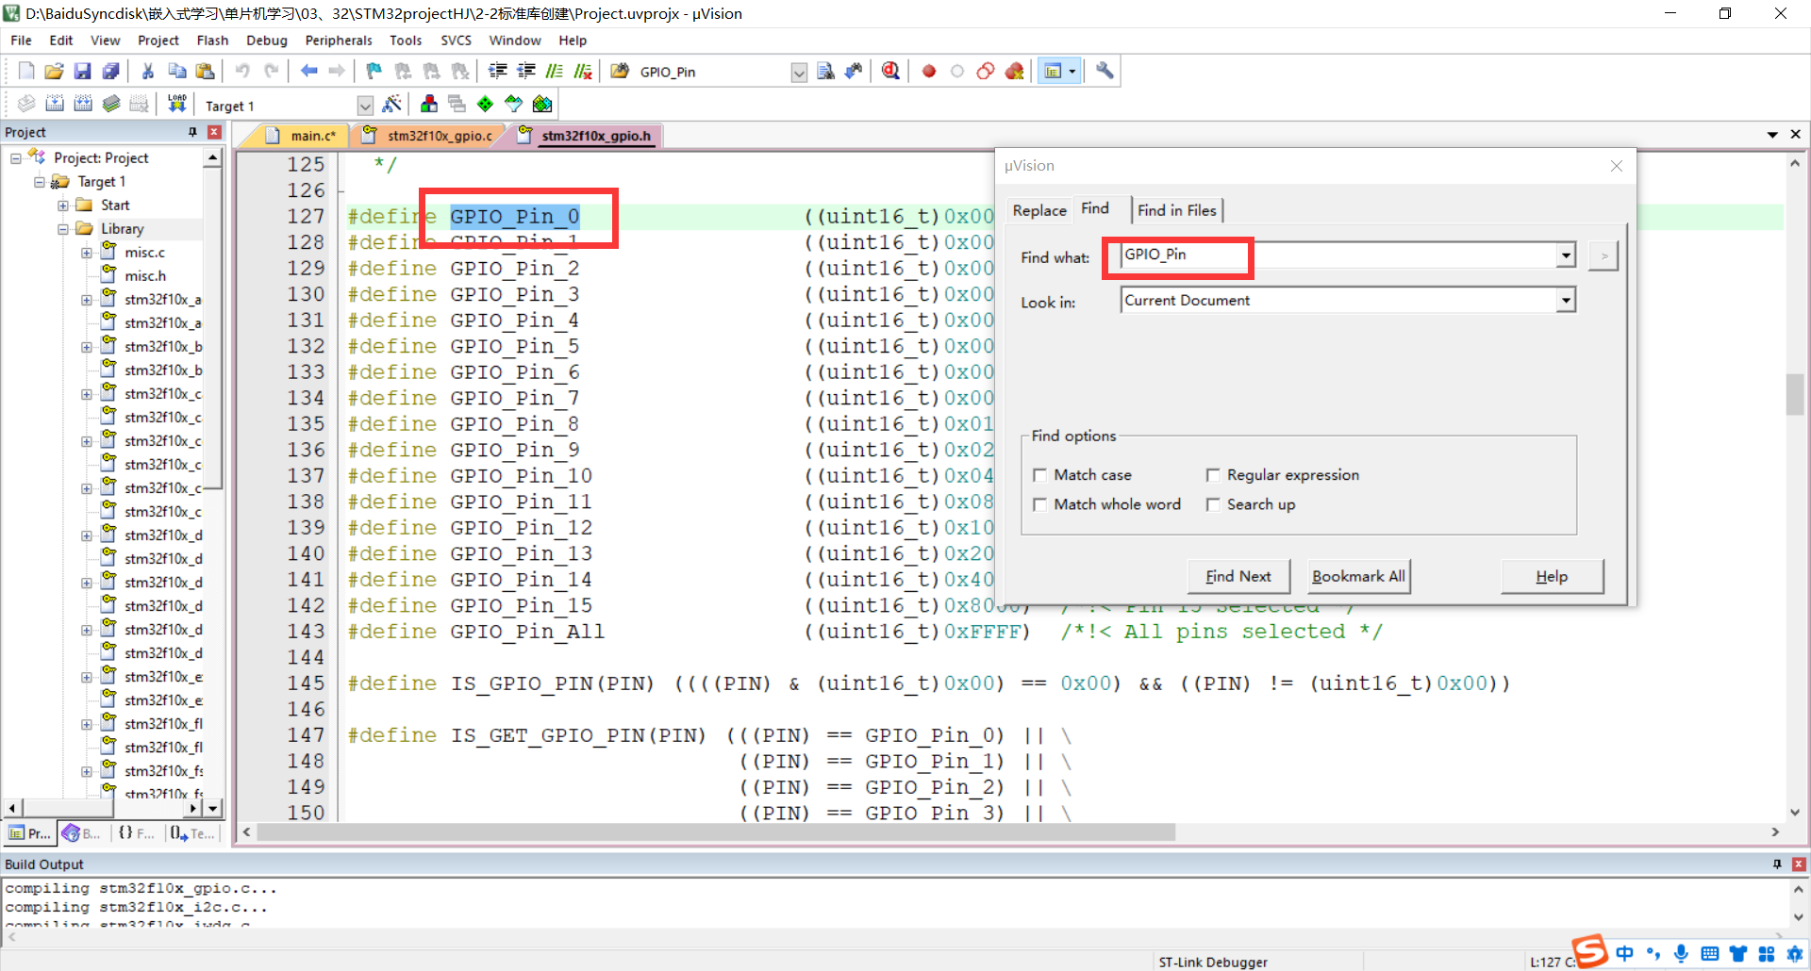Click the Find what input field
This screenshot has height=971, width=1811.
point(1339,255)
